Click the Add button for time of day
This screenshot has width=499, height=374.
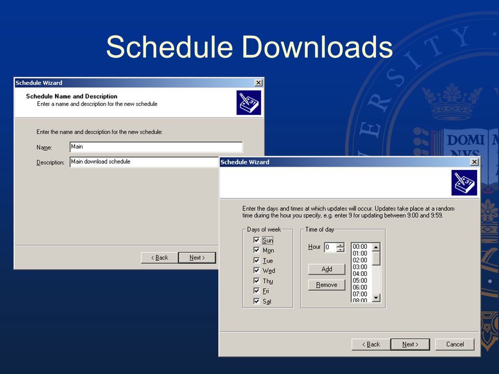(x=326, y=269)
